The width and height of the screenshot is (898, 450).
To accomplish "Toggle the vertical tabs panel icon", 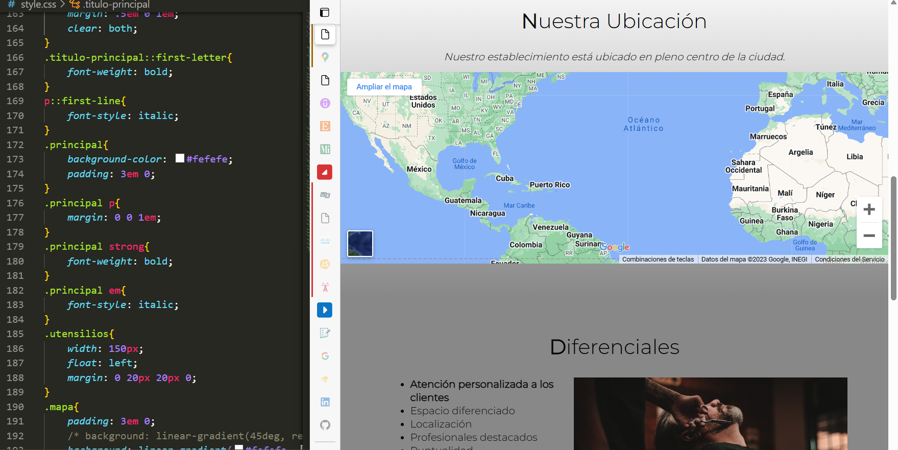I will tap(325, 12).
